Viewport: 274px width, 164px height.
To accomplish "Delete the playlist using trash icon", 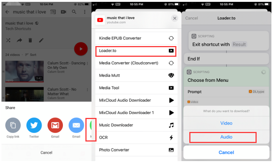I will (x=30, y=40).
